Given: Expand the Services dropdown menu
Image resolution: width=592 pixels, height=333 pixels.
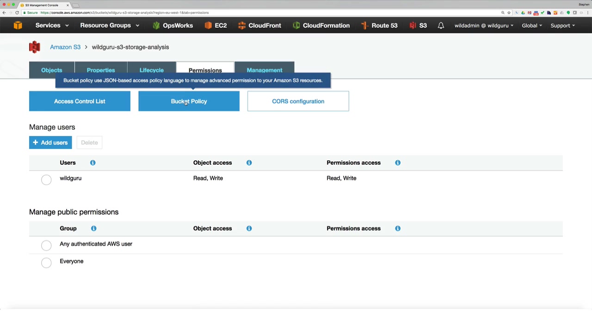Looking at the screenshot, I should [52, 25].
